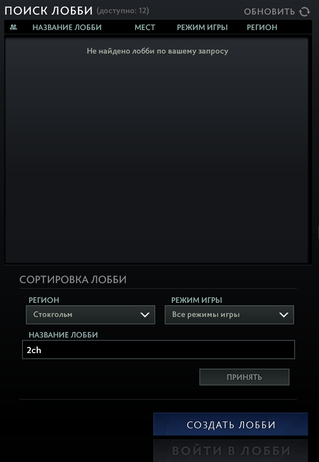Click the greyed-out ВОЙТИ В ЛОББИ button
The width and height of the screenshot is (319, 462).
231,451
